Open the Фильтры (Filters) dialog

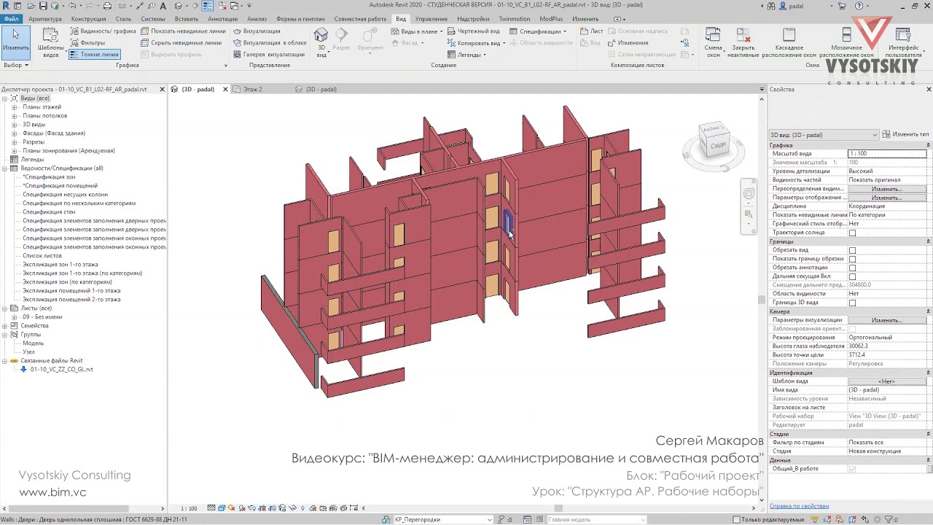pos(87,43)
